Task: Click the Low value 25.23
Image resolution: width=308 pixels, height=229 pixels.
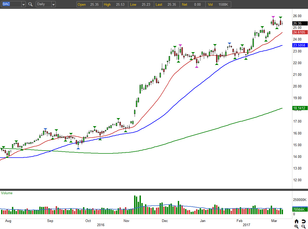Action: tap(146, 4)
